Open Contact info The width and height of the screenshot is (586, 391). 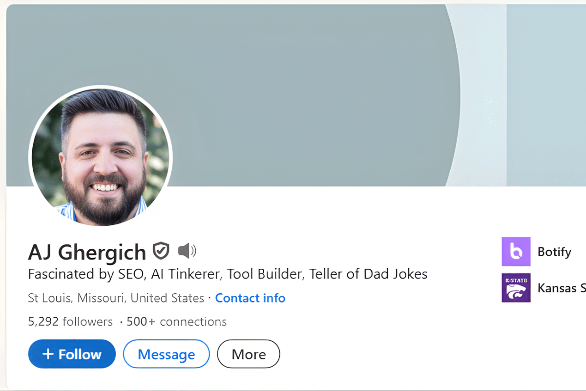click(250, 298)
